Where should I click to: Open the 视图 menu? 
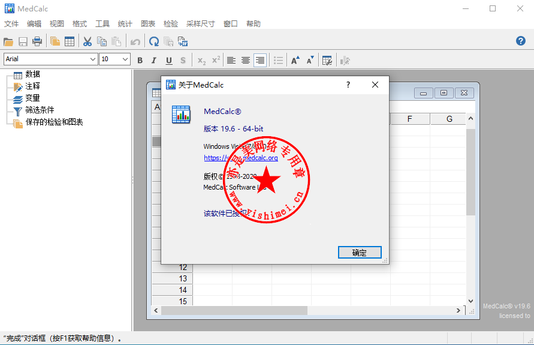[57, 23]
